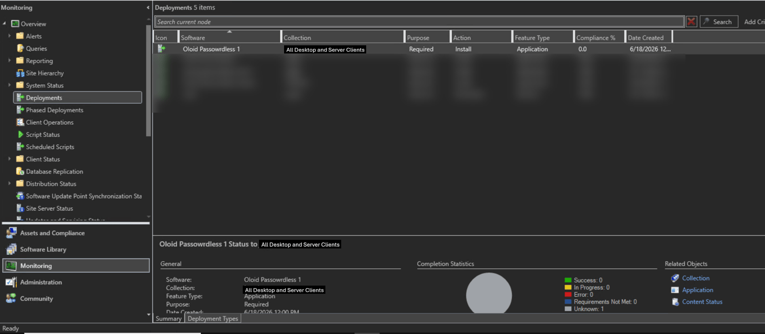Open the Content Status link
Screen dimensions: 765x334
click(x=702, y=302)
